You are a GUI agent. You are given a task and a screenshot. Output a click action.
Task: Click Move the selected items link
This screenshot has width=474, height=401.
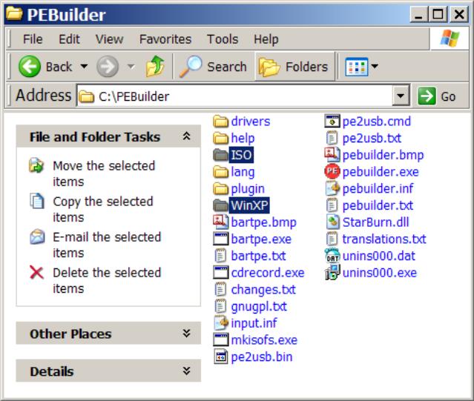tap(104, 173)
